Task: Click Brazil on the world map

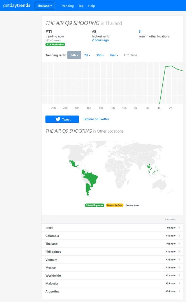Action: click(92, 178)
